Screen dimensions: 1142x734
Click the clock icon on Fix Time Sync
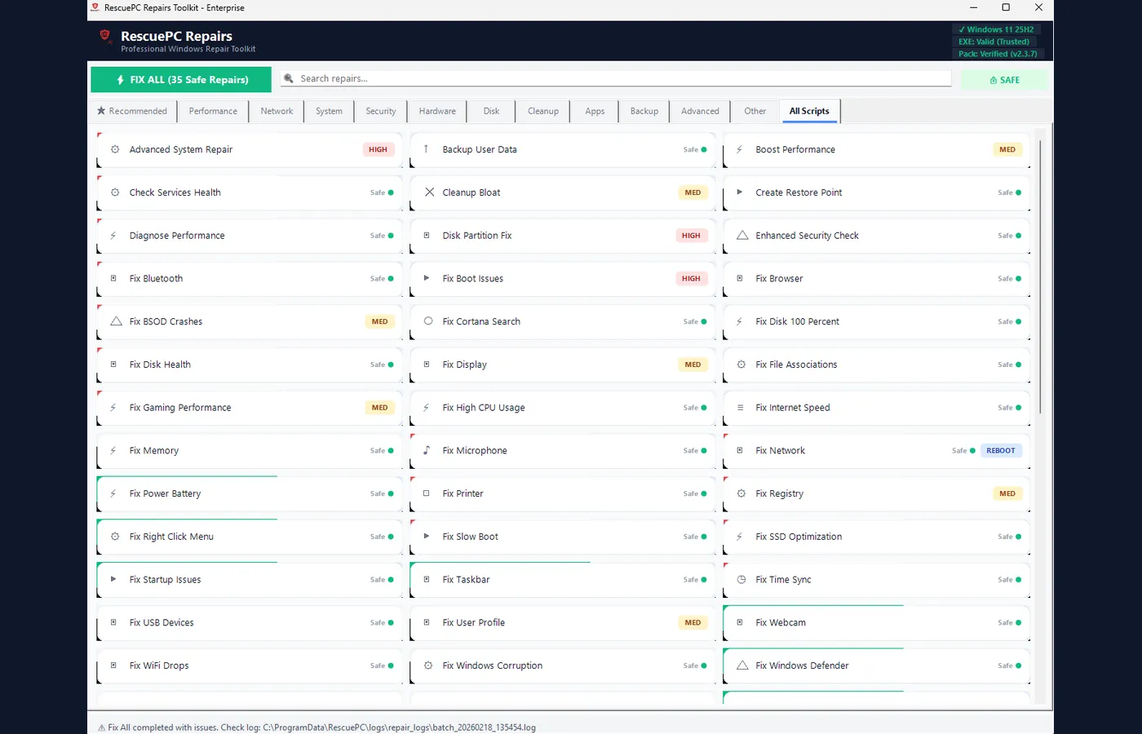[x=741, y=580]
